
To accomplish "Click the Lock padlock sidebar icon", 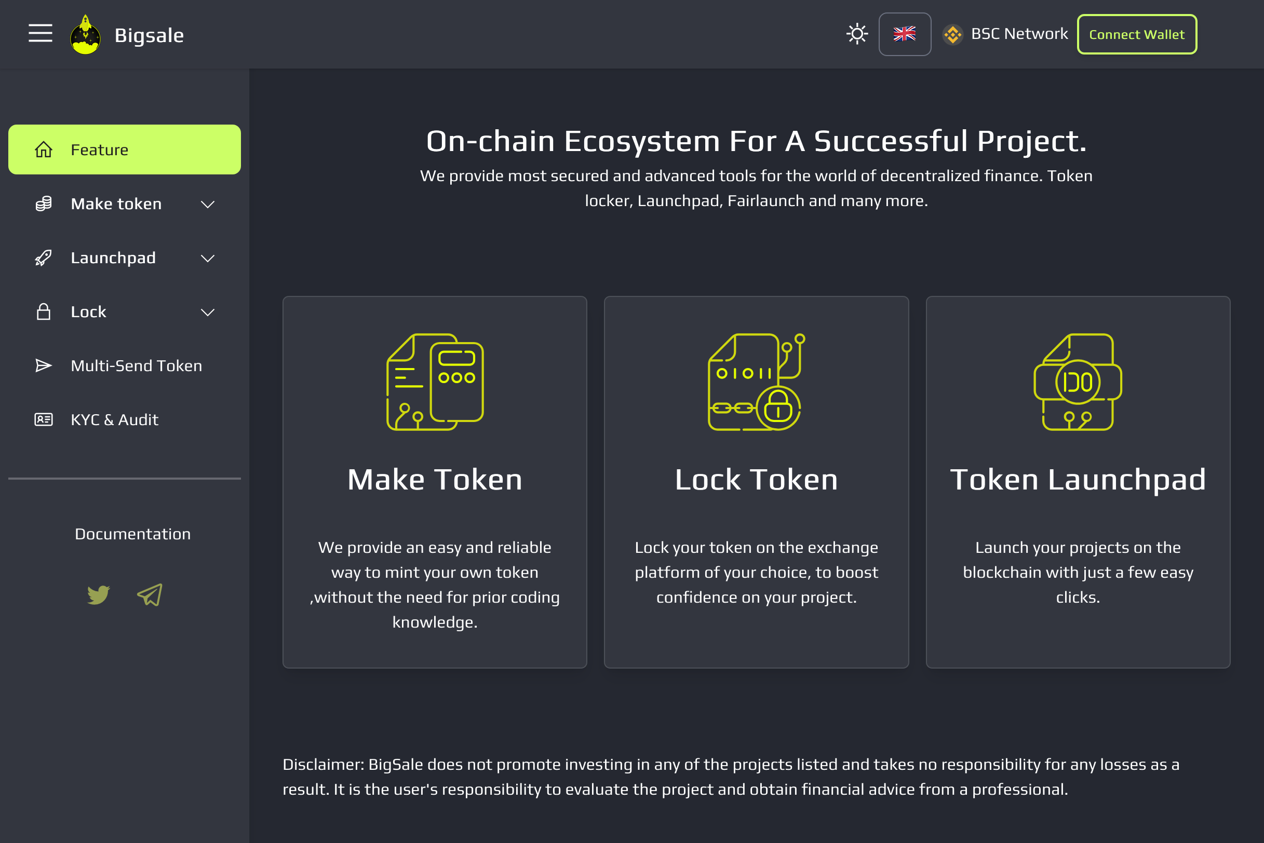I will 44,312.
